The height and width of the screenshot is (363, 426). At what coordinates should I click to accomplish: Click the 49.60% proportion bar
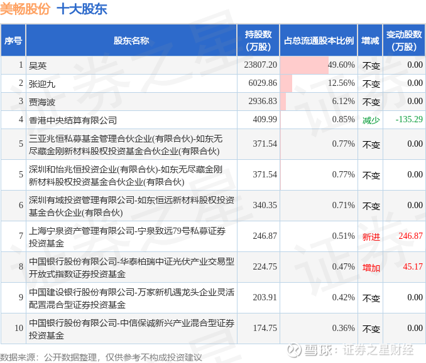(x=304, y=65)
